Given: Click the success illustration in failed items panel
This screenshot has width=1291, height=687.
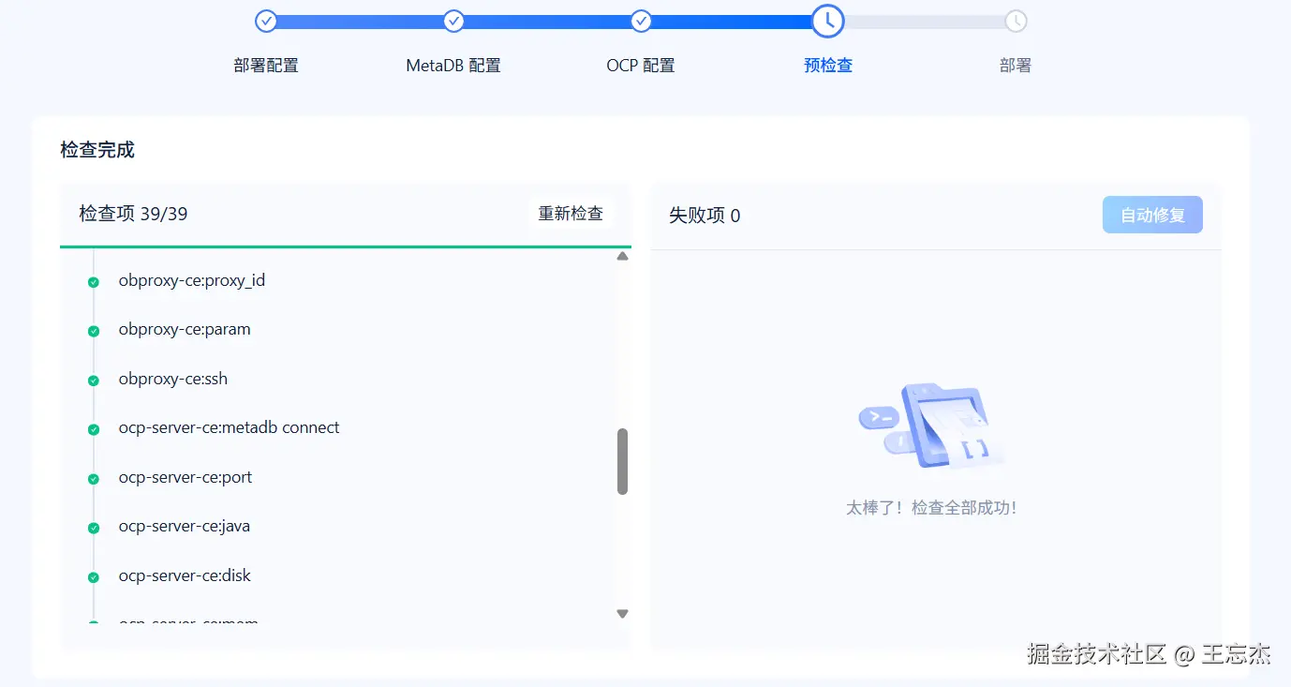Looking at the screenshot, I should point(931,426).
